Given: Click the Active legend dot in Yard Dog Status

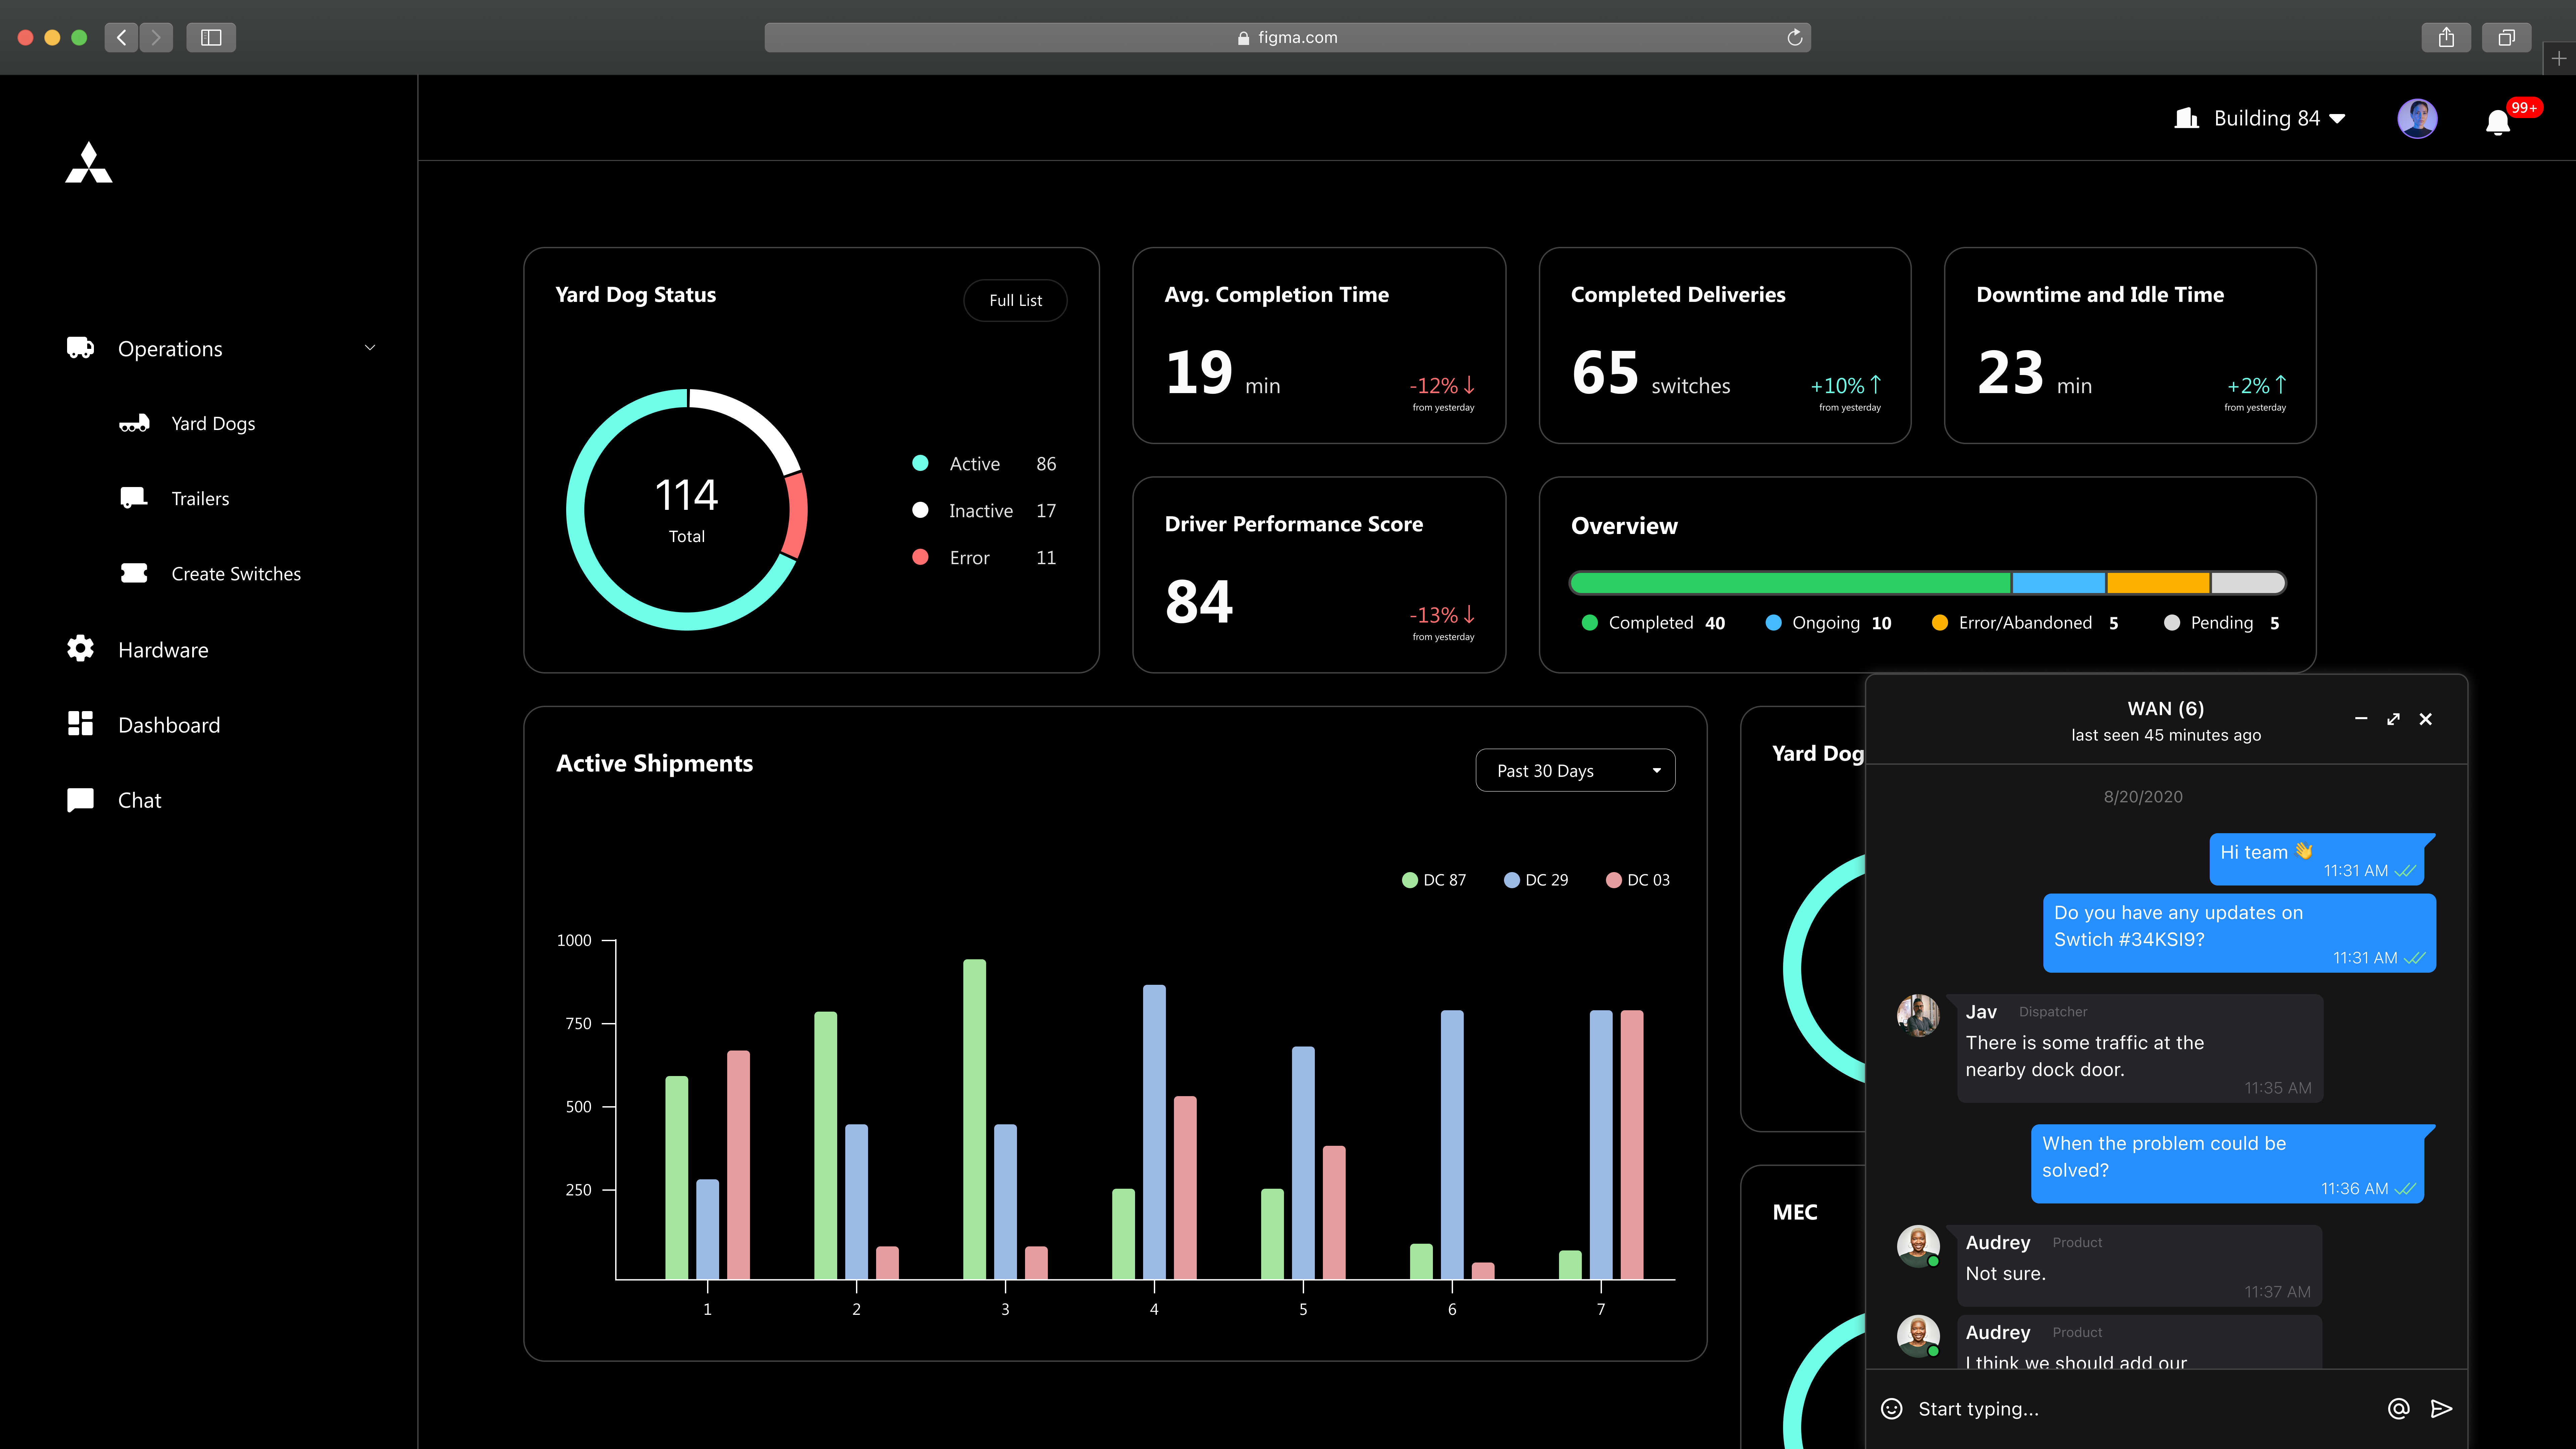Looking at the screenshot, I should click(920, 463).
